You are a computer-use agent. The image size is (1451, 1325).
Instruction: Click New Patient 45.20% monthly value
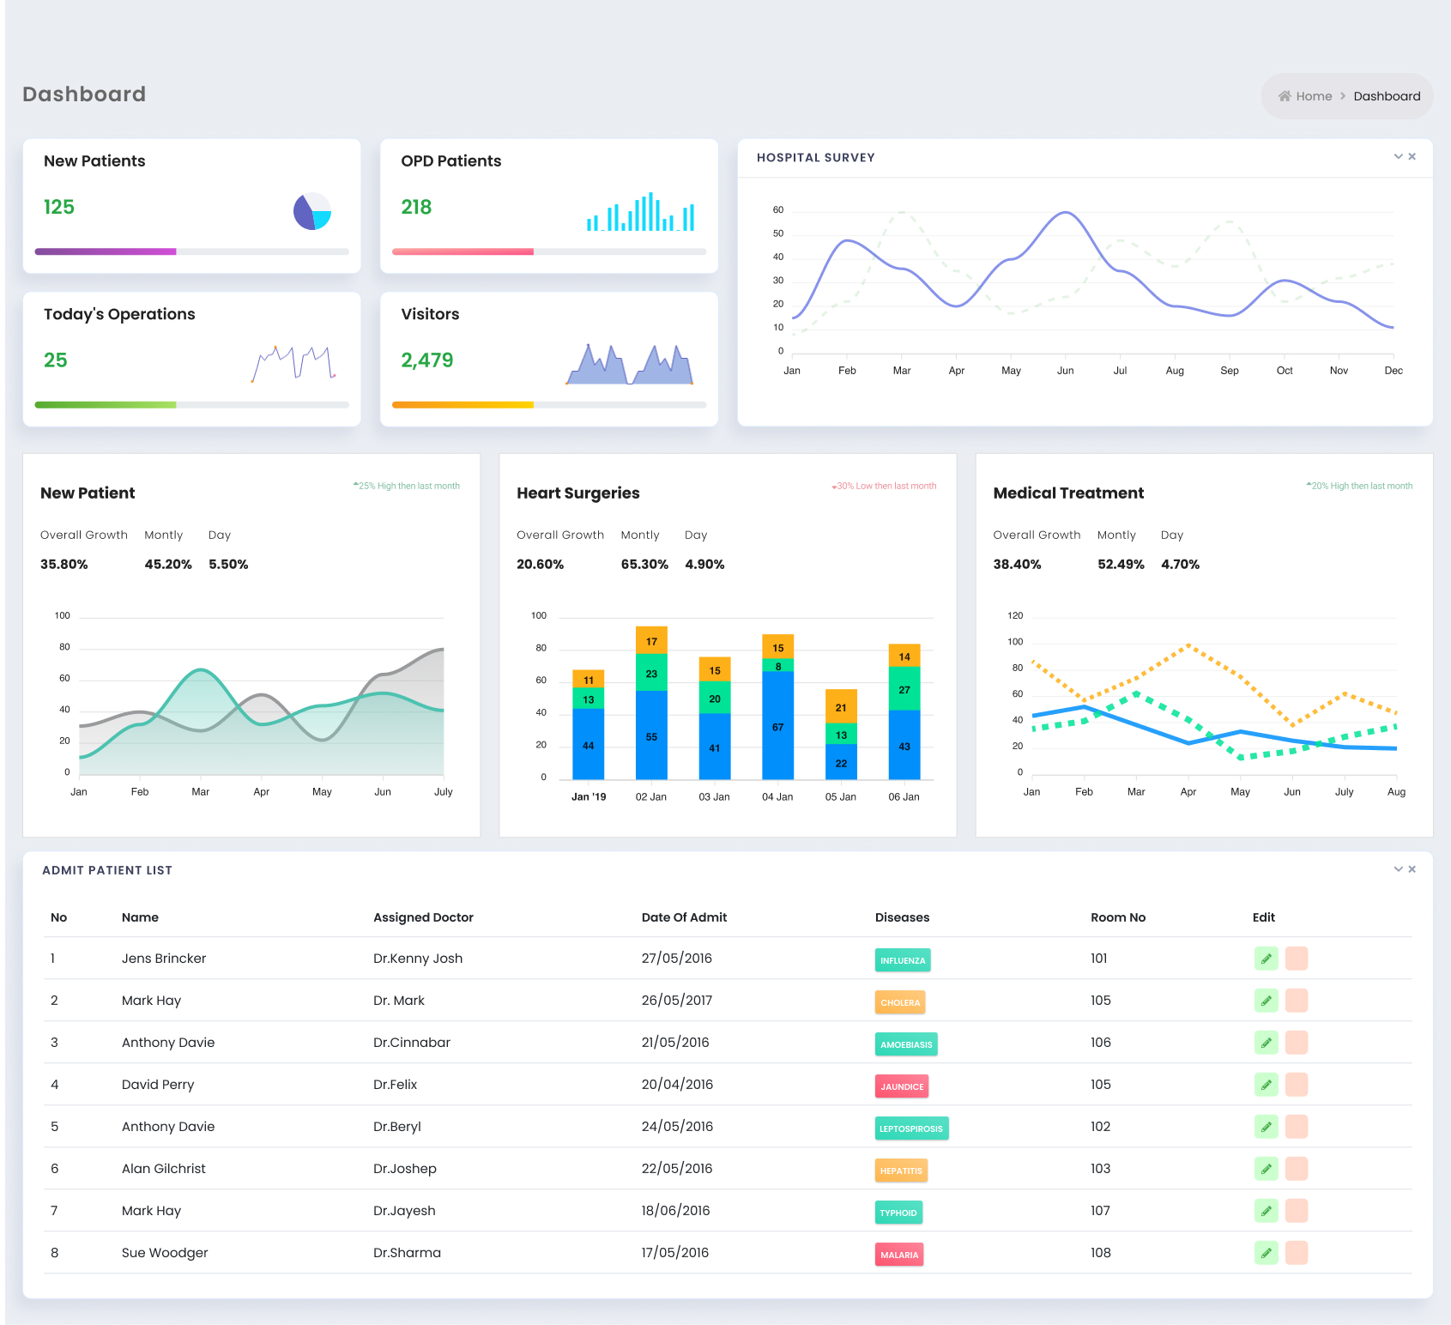coord(168,564)
